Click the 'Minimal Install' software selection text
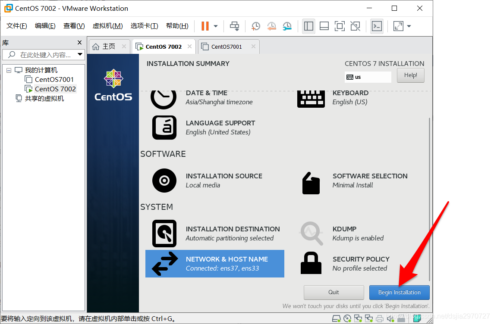This screenshot has width=494, height=324. pyautogui.click(x=352, y=185)
